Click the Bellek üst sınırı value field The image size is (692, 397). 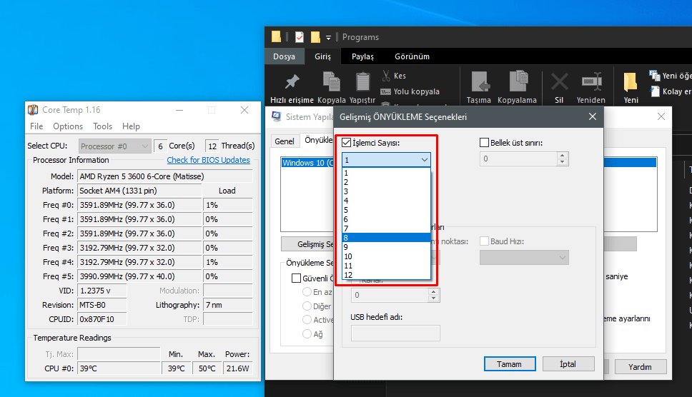click(x=518, y=159)
